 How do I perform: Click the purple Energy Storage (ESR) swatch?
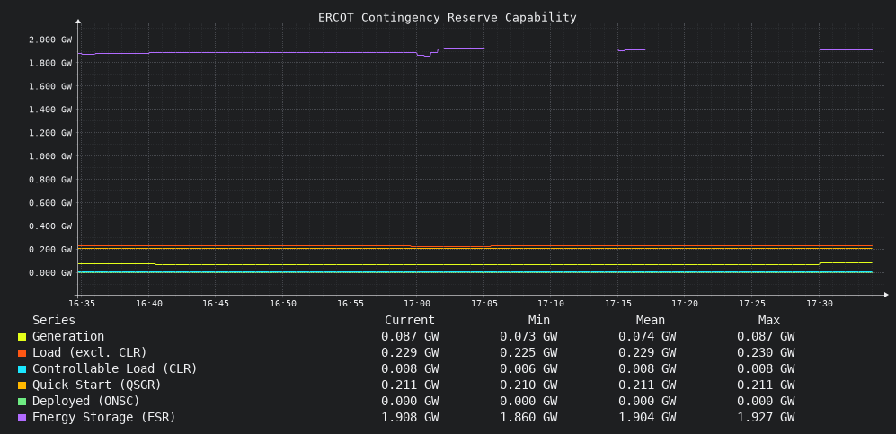(22, 418)
